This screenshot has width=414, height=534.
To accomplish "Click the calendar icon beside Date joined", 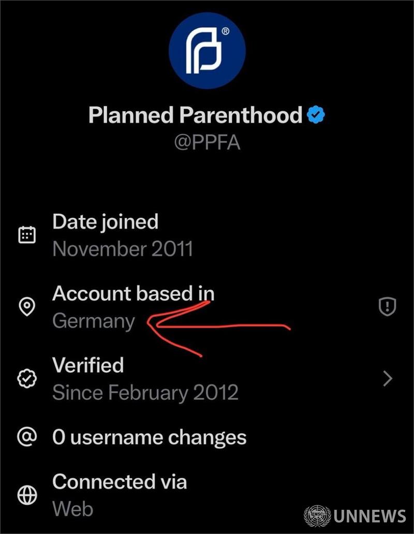I will [26, 235].
